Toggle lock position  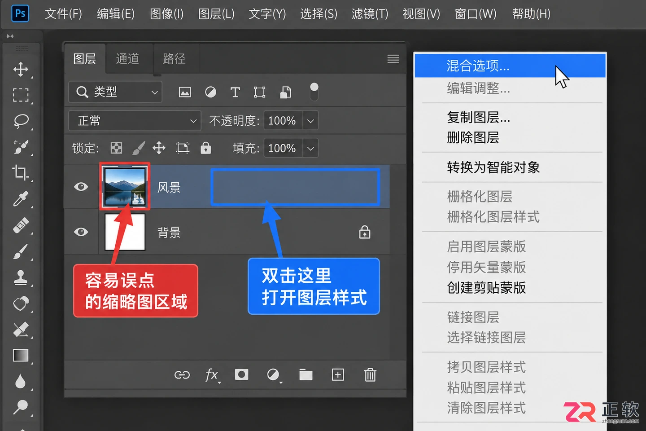[159, 148]
